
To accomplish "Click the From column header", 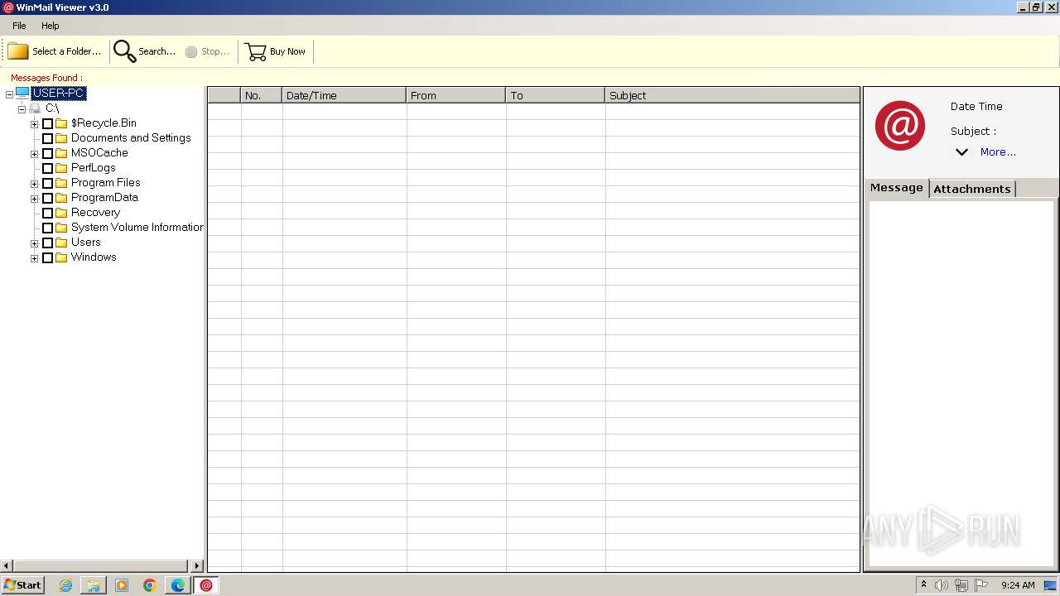I will point(455,95).
